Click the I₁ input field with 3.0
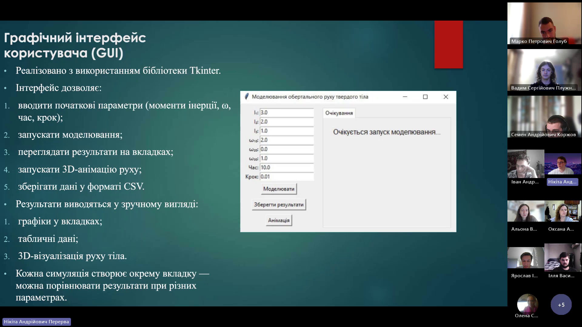 coord(286,113)
